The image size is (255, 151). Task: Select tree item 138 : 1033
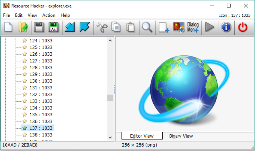tap(41, 135)
